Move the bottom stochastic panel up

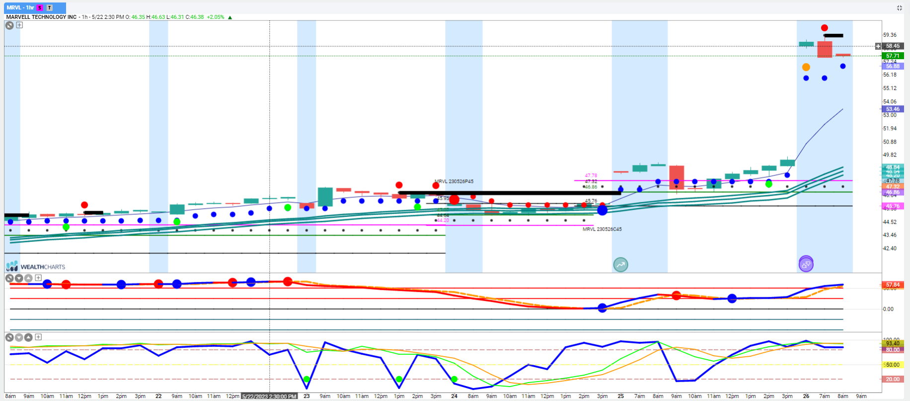coord(28,337)
